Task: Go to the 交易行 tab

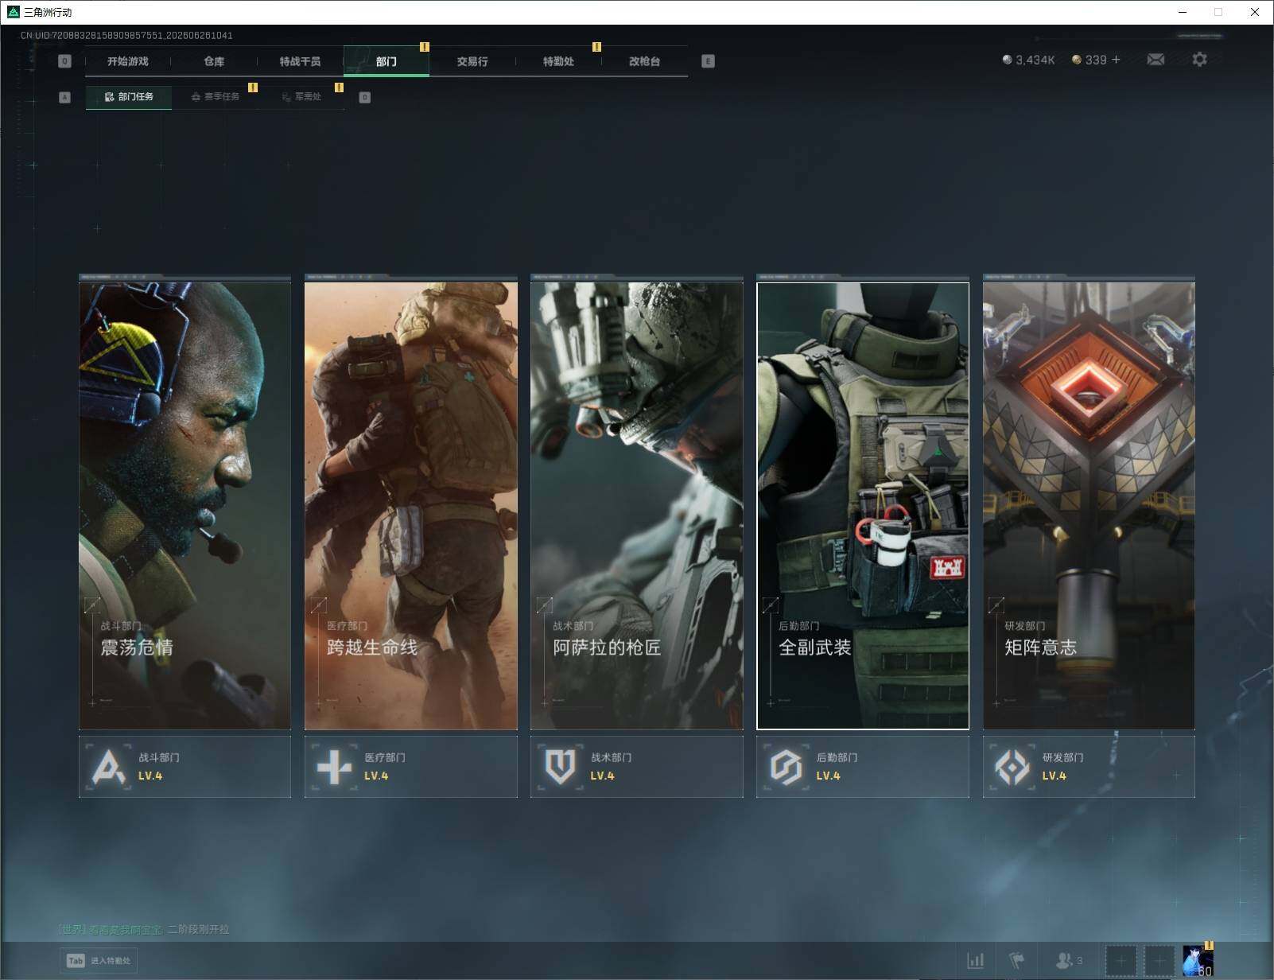Action: click(472, 61)
